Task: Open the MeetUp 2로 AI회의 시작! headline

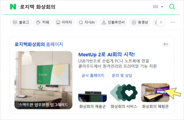Action: (106, 55)
